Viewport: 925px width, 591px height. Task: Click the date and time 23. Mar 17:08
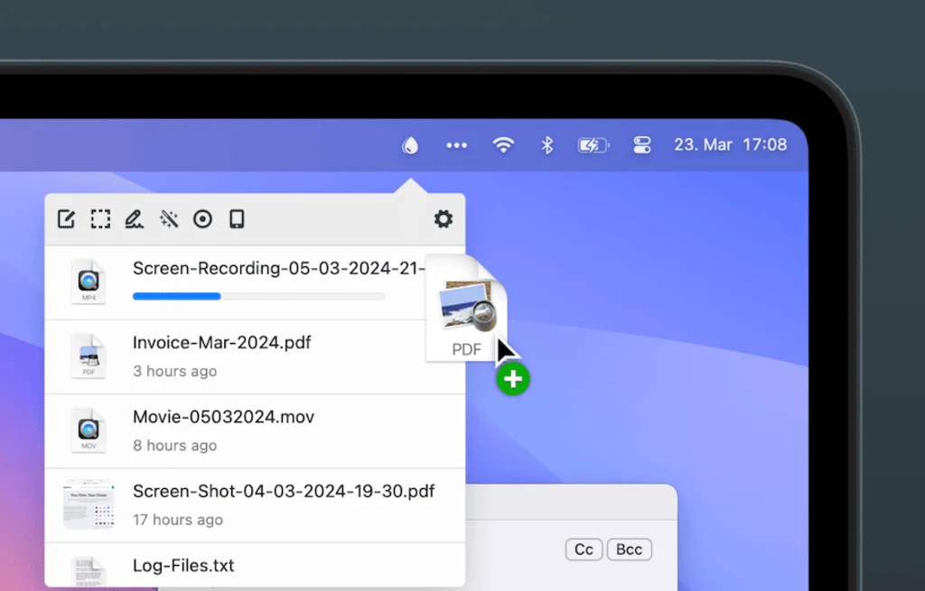tap(730, 145)
